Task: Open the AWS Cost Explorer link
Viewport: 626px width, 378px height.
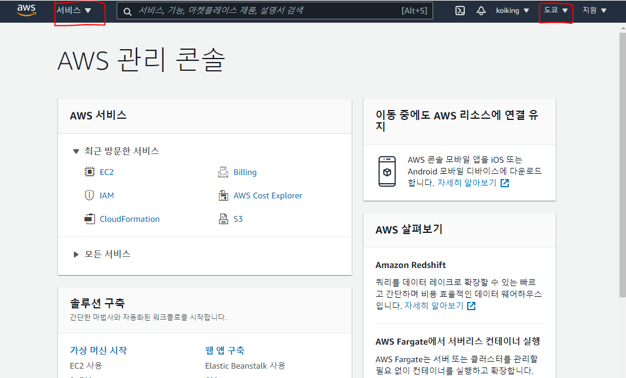Action: pyautogui.click(x=267, y=196)
